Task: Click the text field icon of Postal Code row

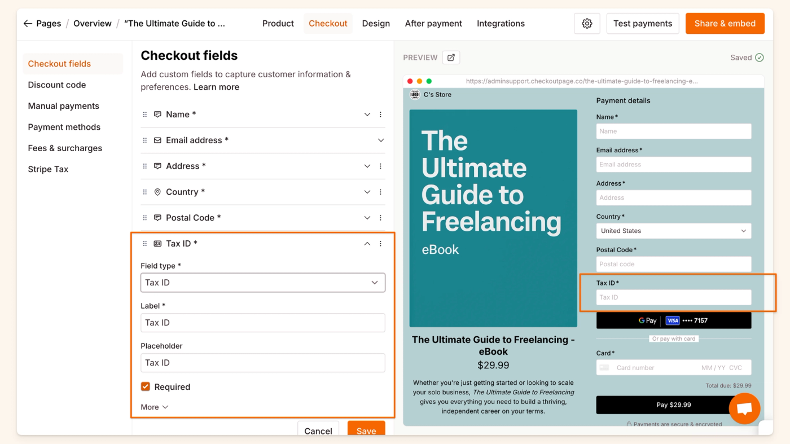Action: coord(157,218)
